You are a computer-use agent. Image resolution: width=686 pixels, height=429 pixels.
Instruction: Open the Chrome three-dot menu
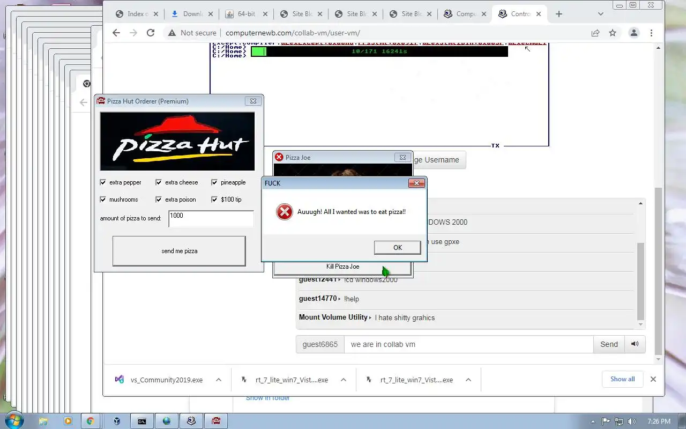coord(651,33)
